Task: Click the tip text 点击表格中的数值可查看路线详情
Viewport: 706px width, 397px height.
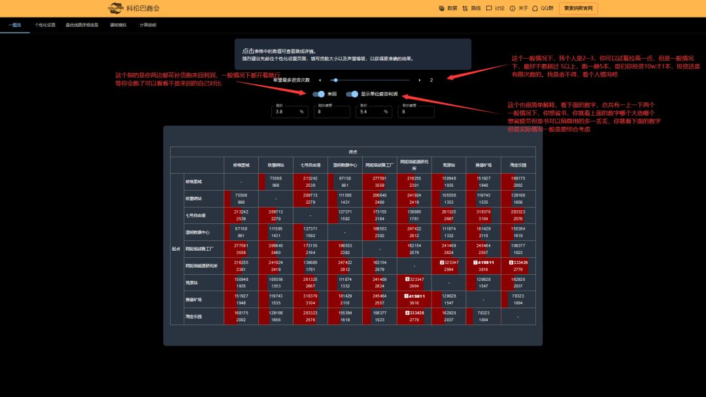Action: (278, 51)
